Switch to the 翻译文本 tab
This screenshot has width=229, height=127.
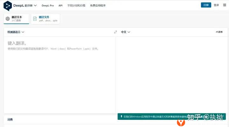17,19
